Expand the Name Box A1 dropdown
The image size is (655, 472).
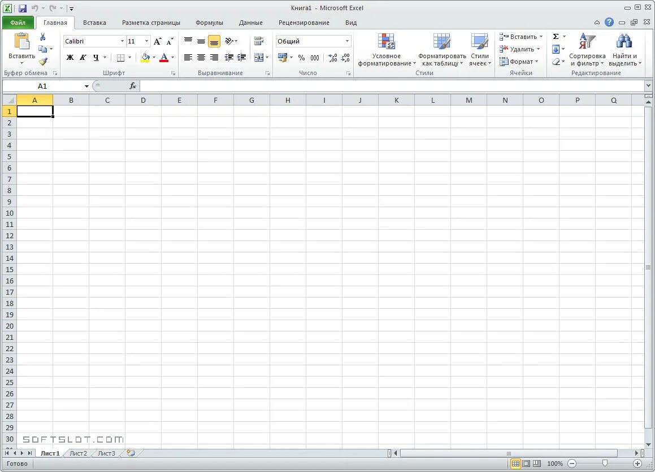(x=86, y=86)
